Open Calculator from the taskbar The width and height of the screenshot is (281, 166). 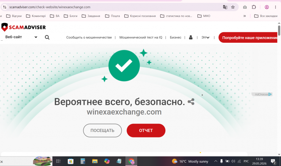pos(83,161)
